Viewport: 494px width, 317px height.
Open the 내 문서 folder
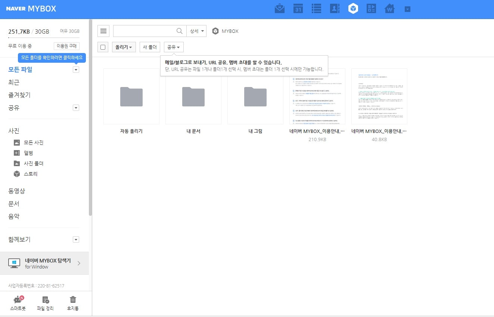click(193, 96)
